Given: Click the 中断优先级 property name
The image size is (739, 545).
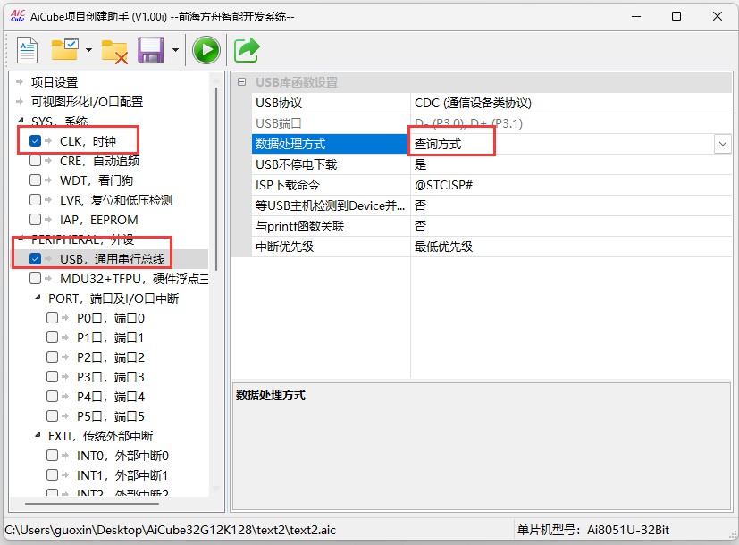Looking at the screenshot, I should tap(284, 247).
